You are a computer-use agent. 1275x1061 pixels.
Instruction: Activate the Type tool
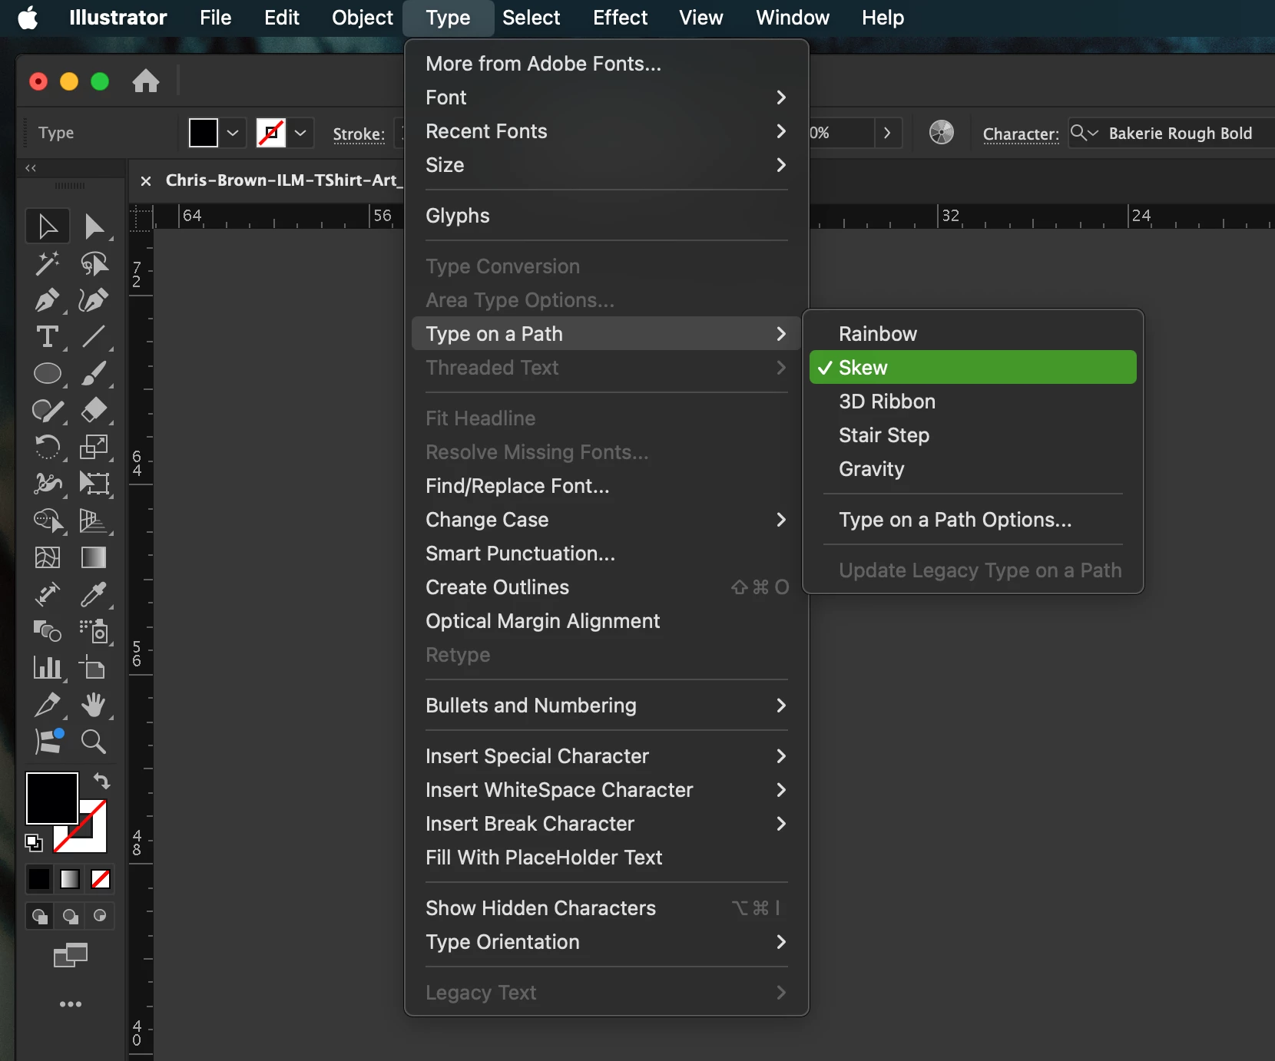(x=48, y=337)
